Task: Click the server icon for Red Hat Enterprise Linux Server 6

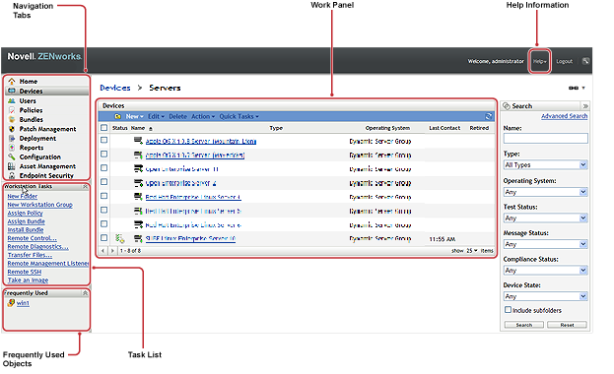Action: pyautogui.click(x=138, y=224)
